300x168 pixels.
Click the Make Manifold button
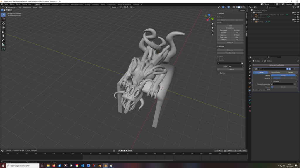coord(230,53)
